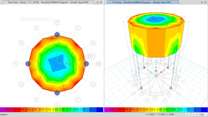The height and width of the screenshot is (117, 208).
Task: Close the 3-D View pane
Action: 205,2
